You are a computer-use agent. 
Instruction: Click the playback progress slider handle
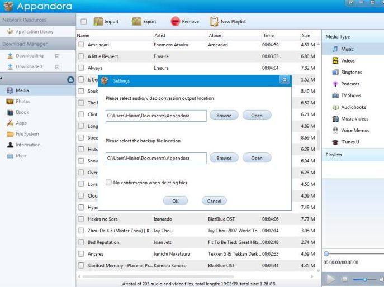pyautogui.click(x=326, y=253)
